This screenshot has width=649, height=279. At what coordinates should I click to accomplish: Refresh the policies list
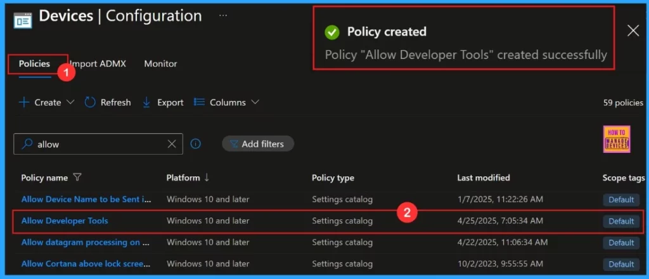(108, 102)
